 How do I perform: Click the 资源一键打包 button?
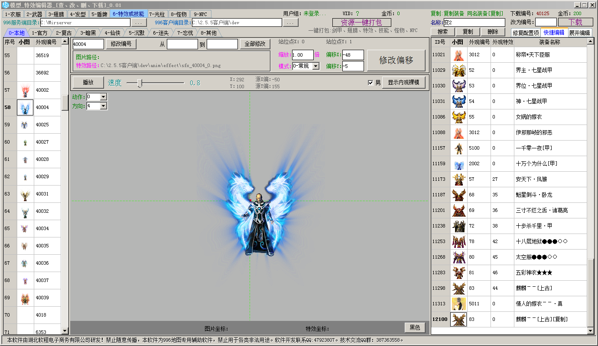(361, 22)
